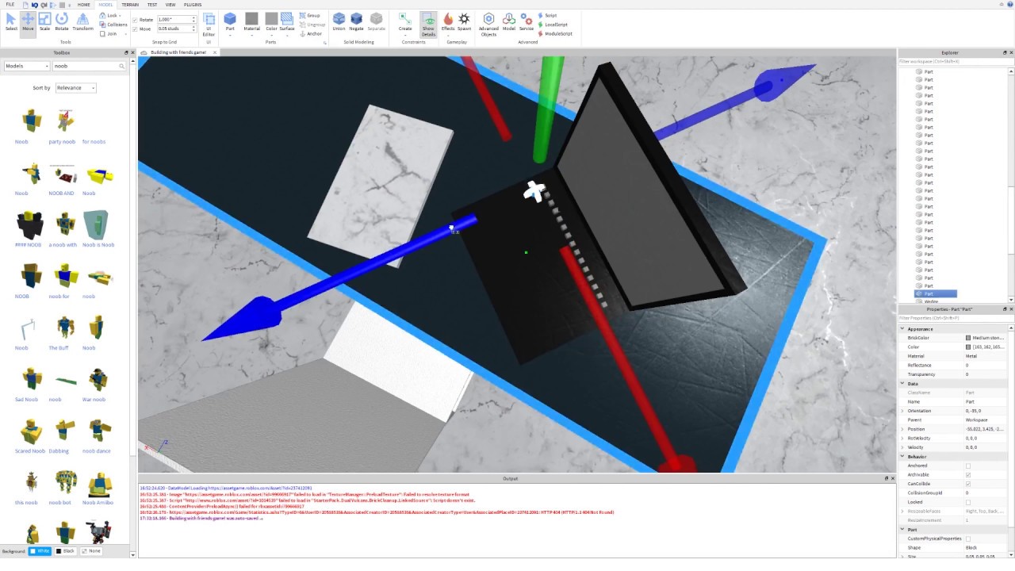Select the Black background button
This screenshot has width=1015, height=571.
point(65,551)
